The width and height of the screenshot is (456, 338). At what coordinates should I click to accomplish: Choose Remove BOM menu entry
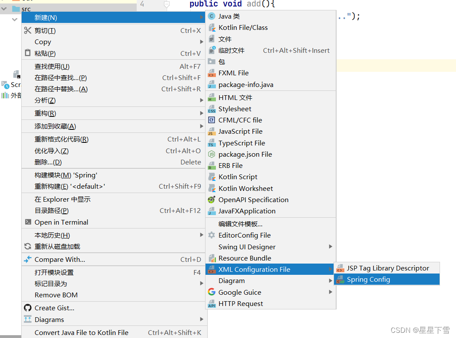[x=113, y=295]
